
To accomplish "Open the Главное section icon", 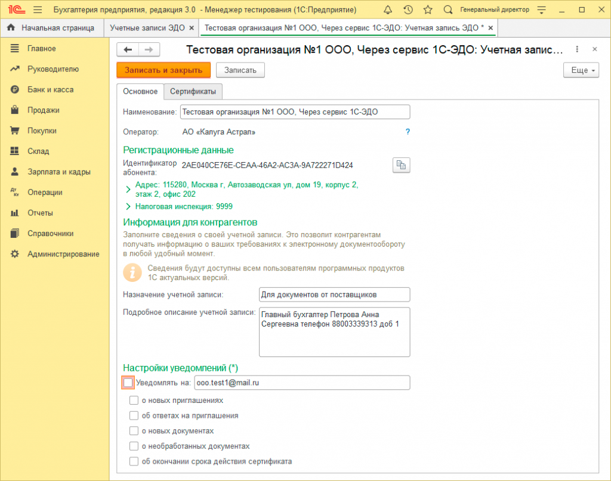I will 14,48.
